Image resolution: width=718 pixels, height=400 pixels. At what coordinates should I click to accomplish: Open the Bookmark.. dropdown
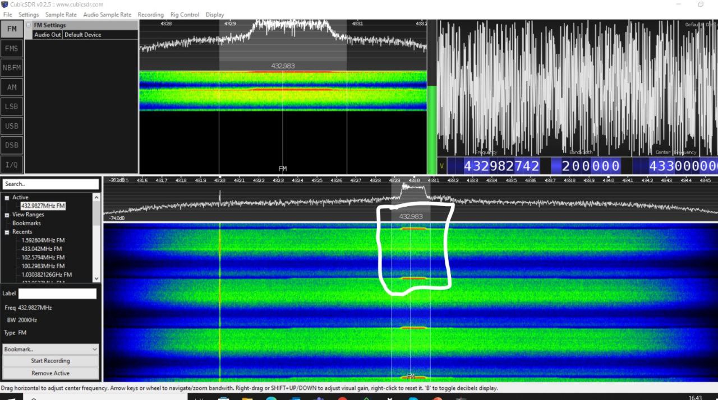coord(50,349)
